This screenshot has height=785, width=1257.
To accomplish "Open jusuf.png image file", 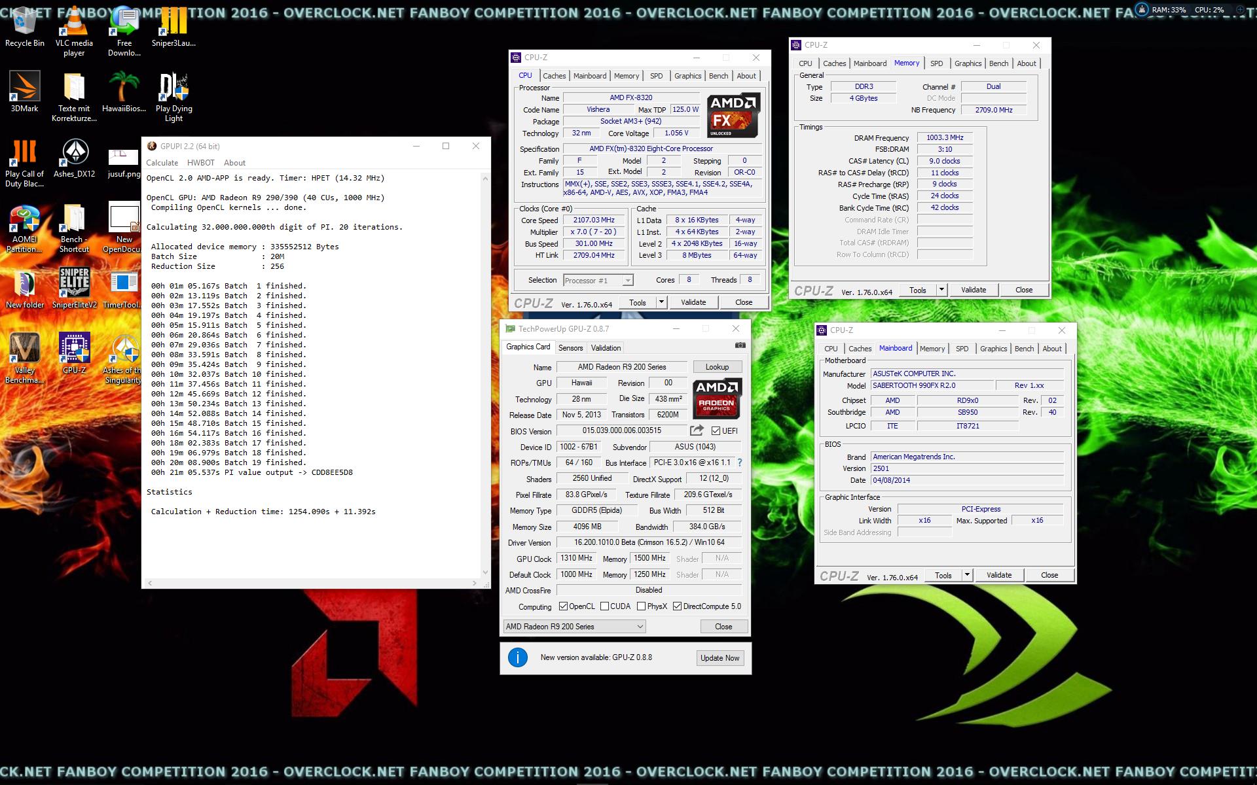I will 124,162.
